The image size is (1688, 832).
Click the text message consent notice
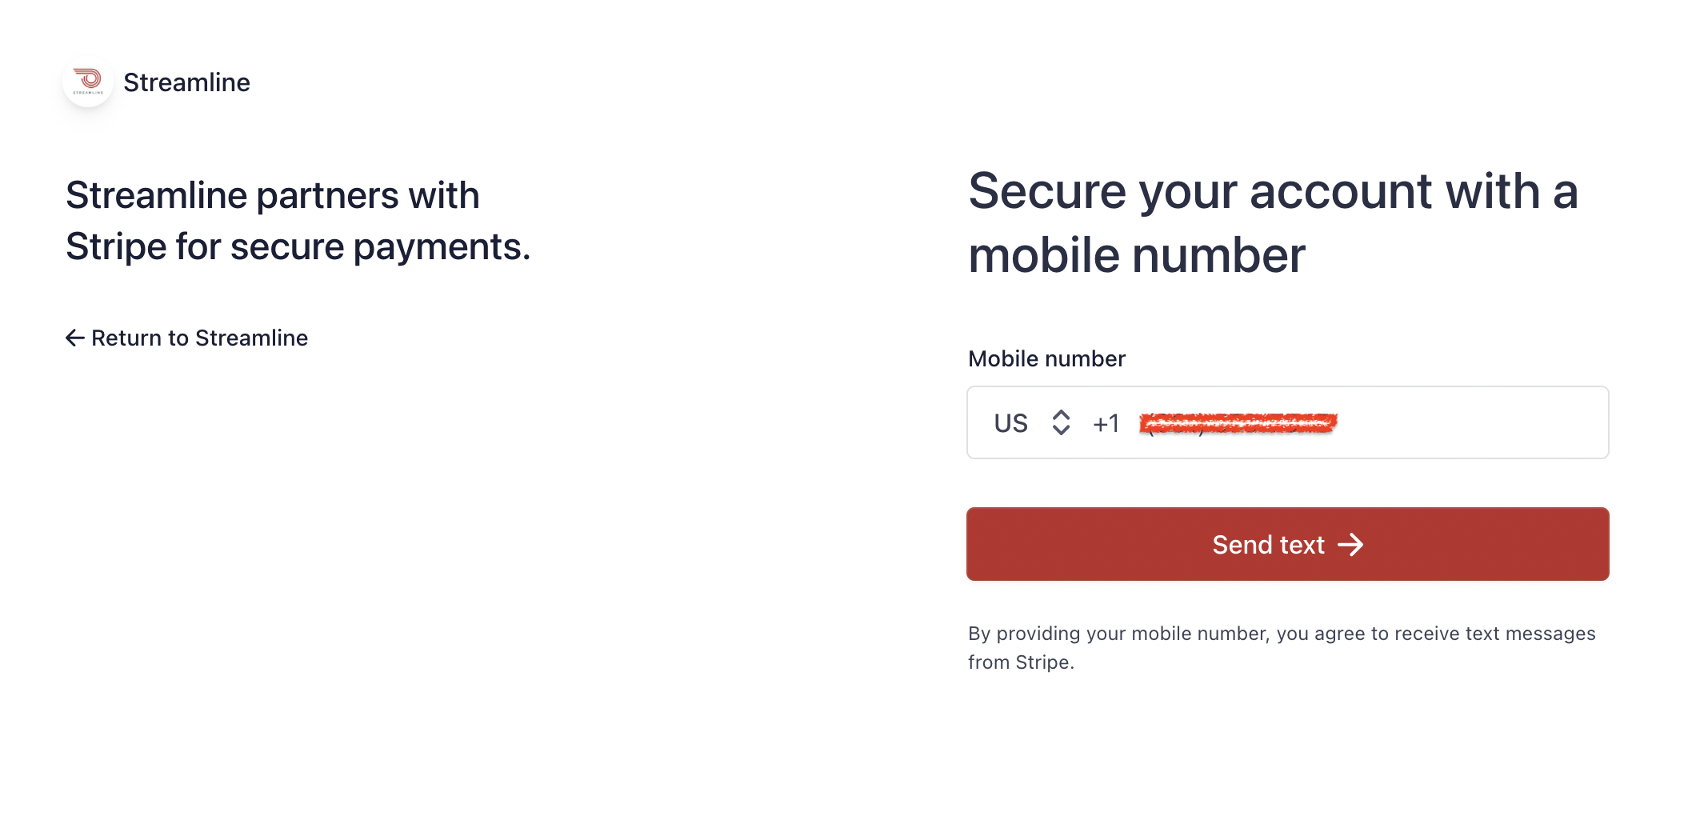click(x=1282, y=648)
